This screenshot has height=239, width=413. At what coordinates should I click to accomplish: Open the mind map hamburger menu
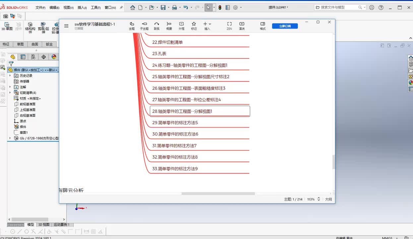pyautogui.click(x=66, y=26)
